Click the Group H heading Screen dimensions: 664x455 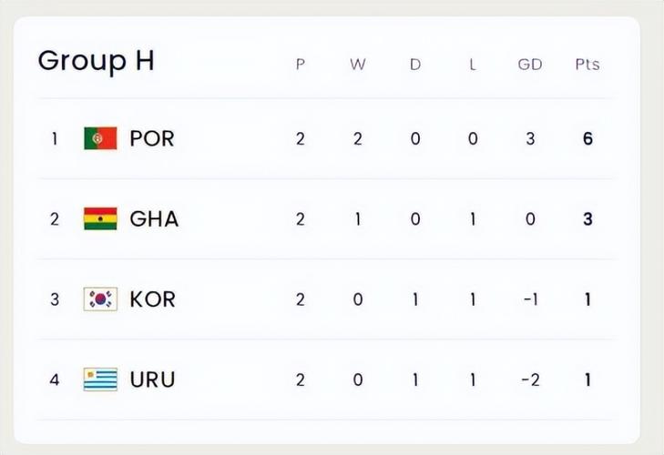pyautogui.click(x=96, y=61)
